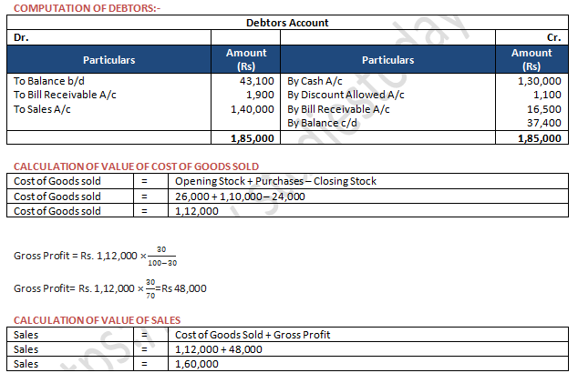The image size is (578, 373).
Task: Select the By Discount Allowed A/c entry
Action: pos(346,95)
